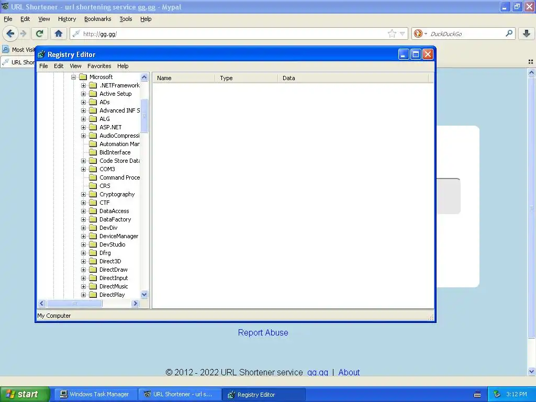Viewport: 536px width, 402px height.
Task: Reload the page in Mypal
Action: pyautogui.click(x=39, y=33)
